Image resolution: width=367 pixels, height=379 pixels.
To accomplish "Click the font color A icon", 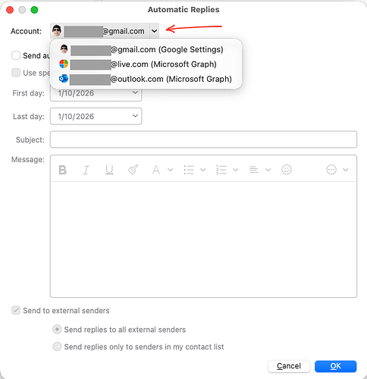I will point(156,170).
